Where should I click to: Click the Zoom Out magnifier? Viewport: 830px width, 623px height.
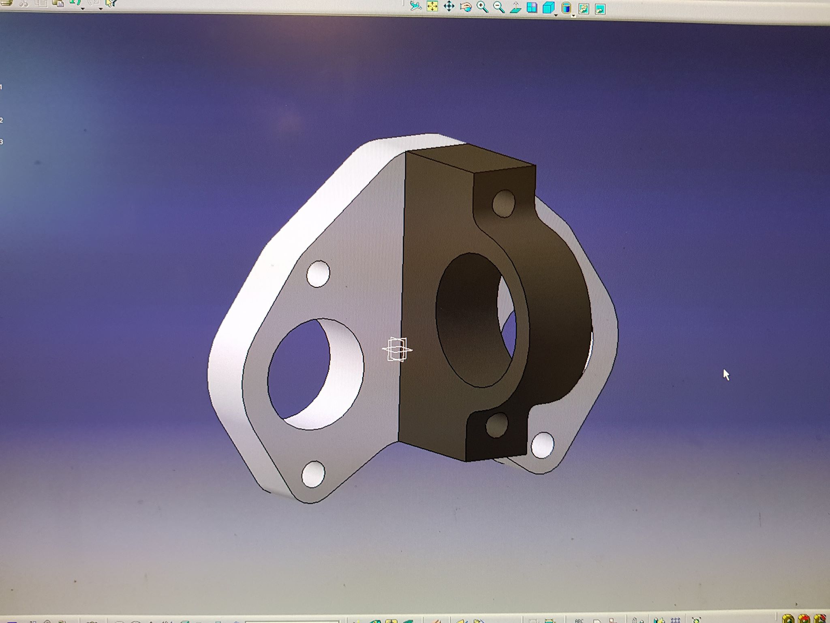pyautogui.click(x=499, y=7)
